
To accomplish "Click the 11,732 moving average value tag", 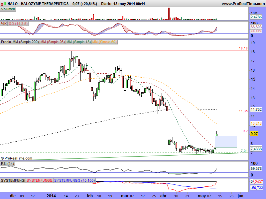I will 256,109.
